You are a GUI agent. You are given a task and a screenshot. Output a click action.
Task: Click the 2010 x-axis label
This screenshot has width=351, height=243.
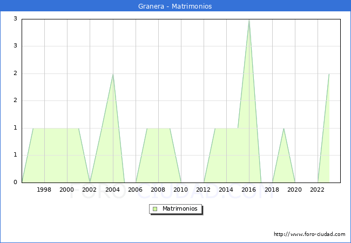click(x=181, y=190)
